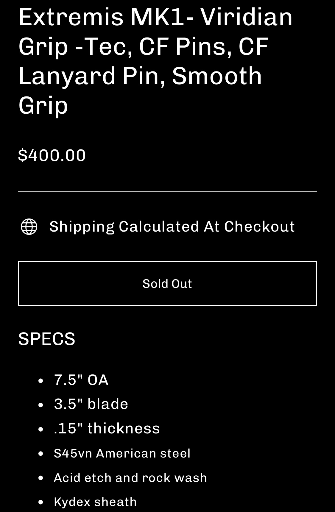The image size is (335, 512).
Task: Select the 7.5" OA spec item
Action: point(81,380)
